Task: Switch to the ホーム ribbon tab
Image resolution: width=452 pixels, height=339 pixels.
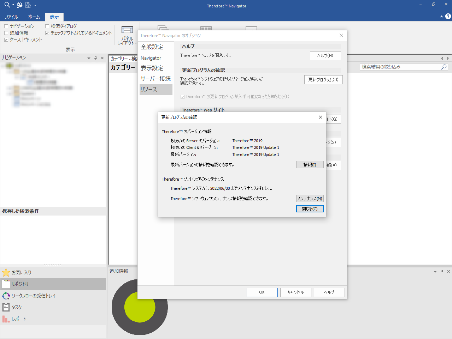Action: coord(34,17)
